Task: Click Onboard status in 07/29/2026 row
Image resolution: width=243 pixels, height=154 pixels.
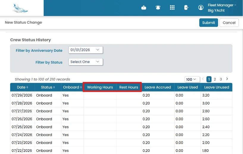Action: tap(44, 95)
